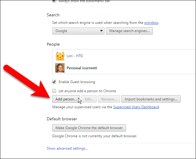Click Import bookmarks and settings button
The height and width of the screenshot is (159, 196).
pyautogui.click(x=151, y=99)
